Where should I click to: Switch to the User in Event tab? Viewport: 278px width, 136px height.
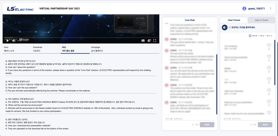coord(262,20)
